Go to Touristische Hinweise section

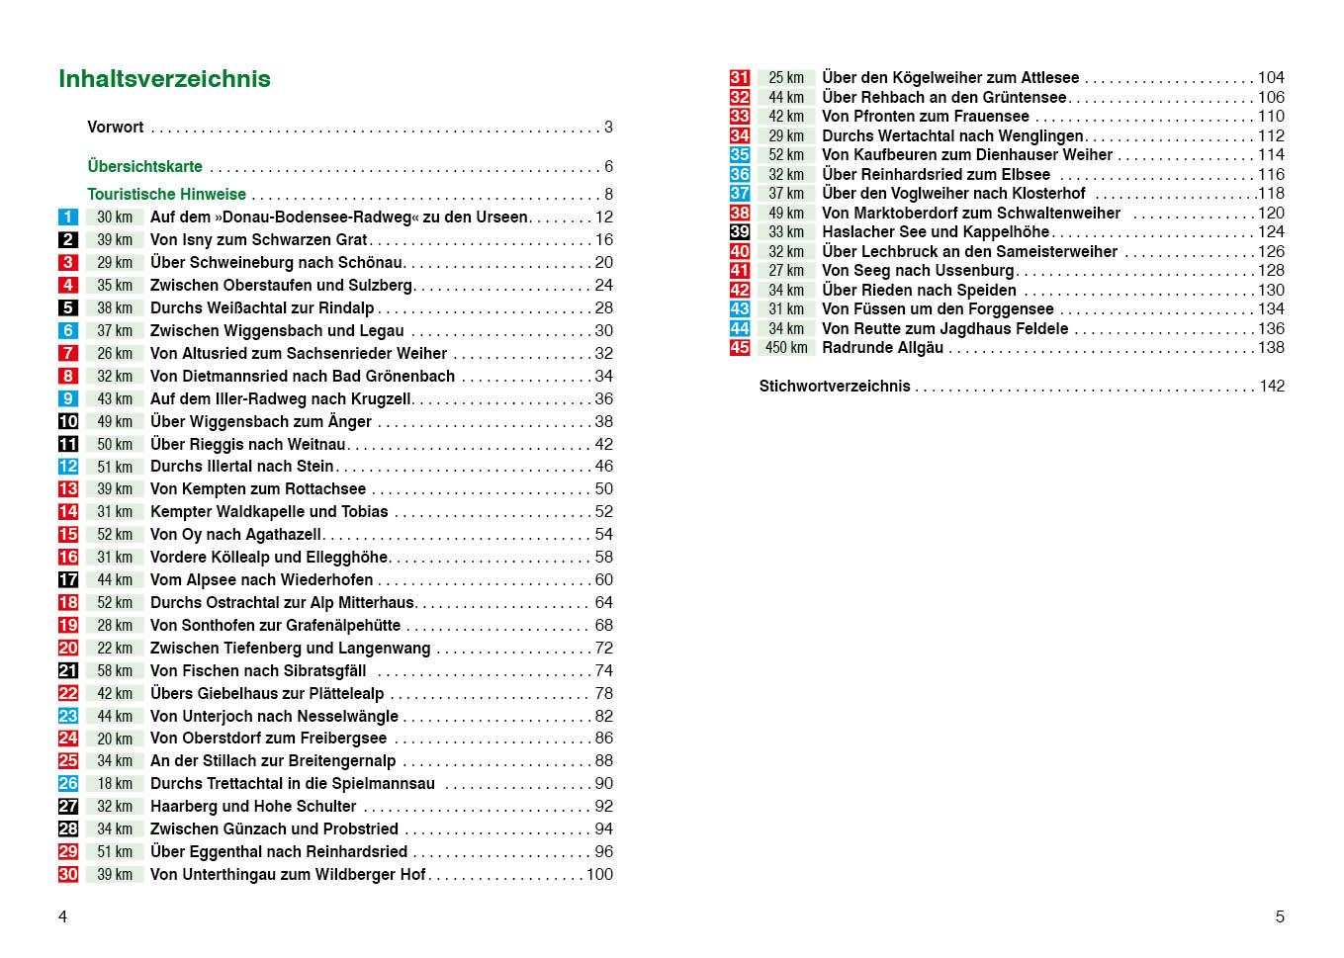(166, 195)
